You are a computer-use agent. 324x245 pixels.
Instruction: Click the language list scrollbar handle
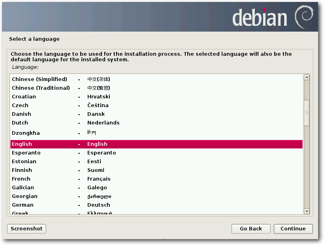tap(307, 113)
